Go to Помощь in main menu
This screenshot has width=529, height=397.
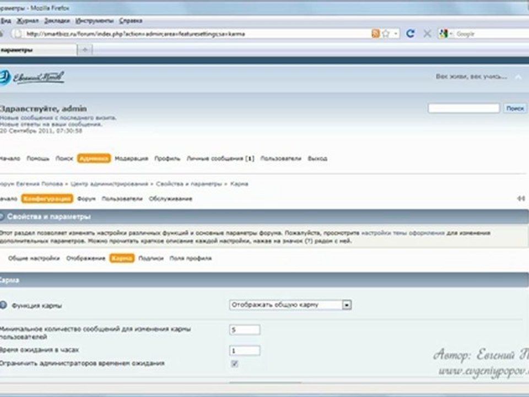(x=38, y=158)
